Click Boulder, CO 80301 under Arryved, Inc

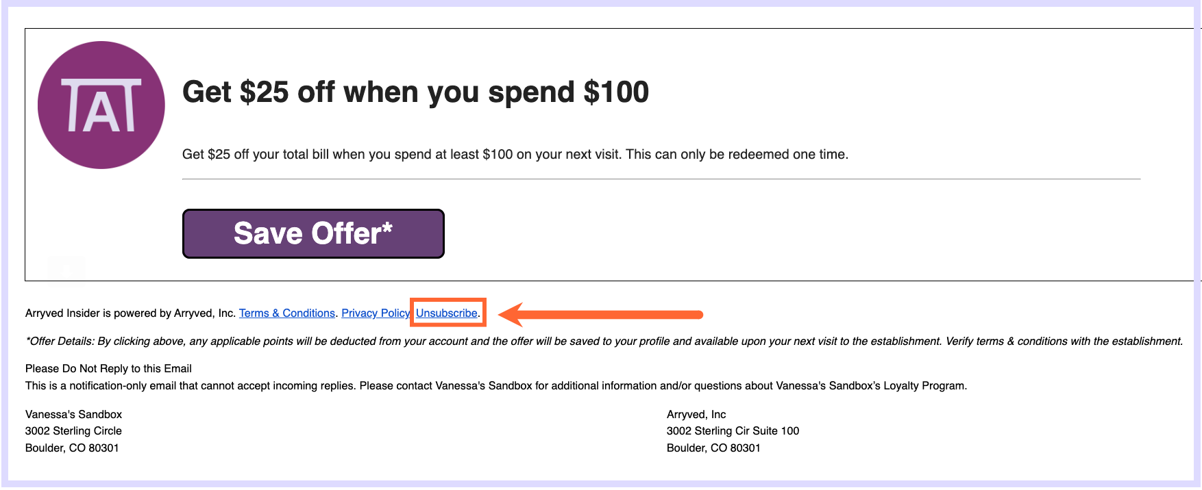tap(713, 448)
